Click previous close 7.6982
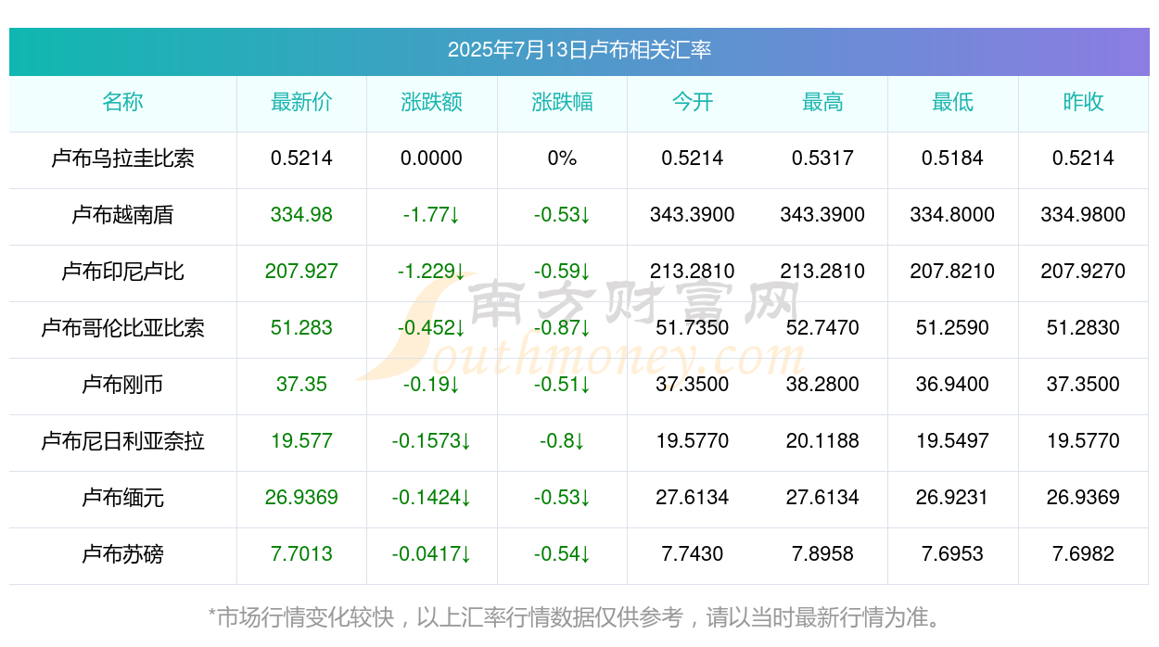This screenshot has width=1159, height=647. pyautogui.click(x=1083, y=554)
